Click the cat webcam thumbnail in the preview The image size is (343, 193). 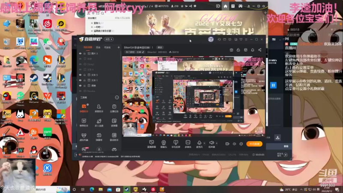click(130, 130)
